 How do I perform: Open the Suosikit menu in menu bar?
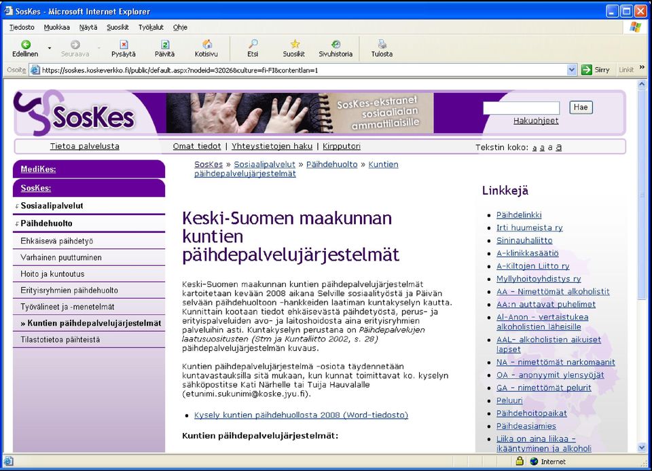point(117,27)
